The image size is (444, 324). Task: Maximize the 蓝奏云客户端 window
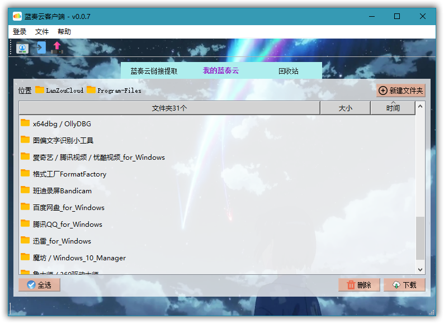397,16
